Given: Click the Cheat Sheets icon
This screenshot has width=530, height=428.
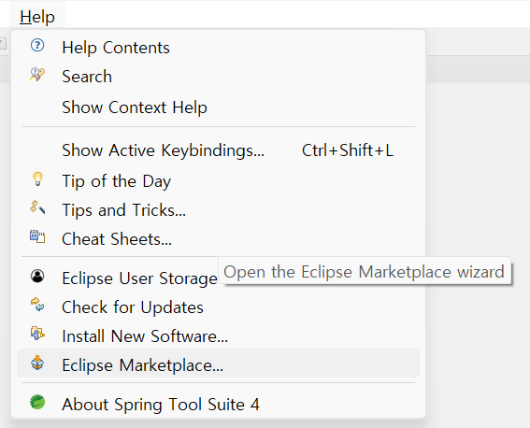Looking at the screenshot, I should point(37,236).
